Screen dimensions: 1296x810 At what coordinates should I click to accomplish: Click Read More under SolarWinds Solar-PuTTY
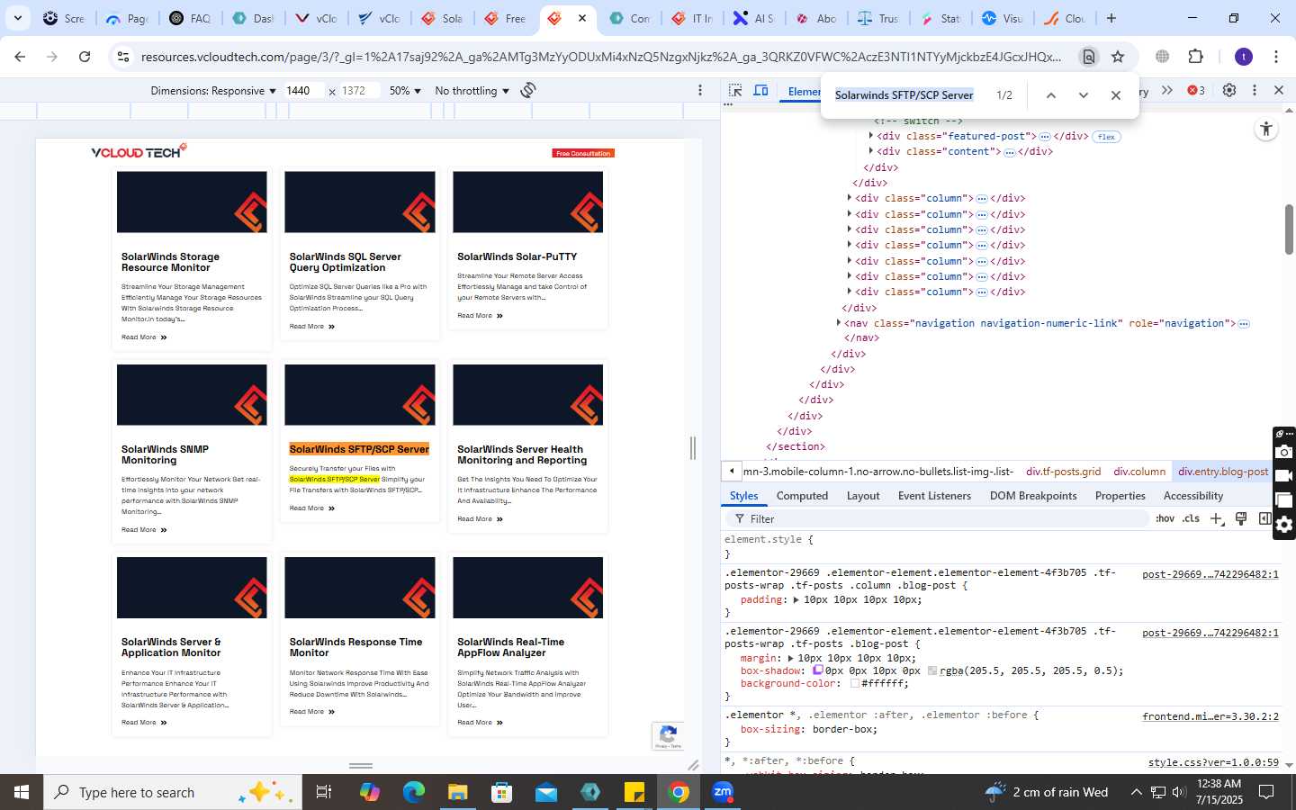tap(480, 316)
